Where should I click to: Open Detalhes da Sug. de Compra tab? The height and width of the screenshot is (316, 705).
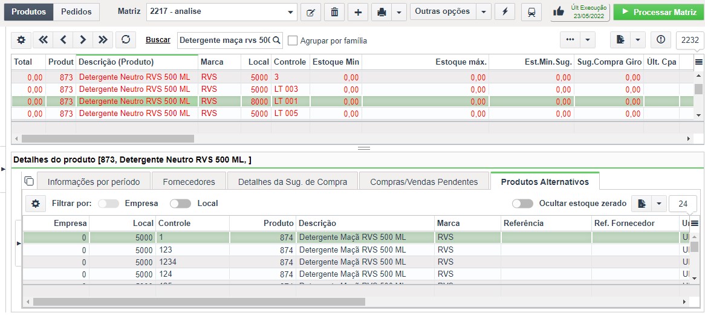point(293,182)
